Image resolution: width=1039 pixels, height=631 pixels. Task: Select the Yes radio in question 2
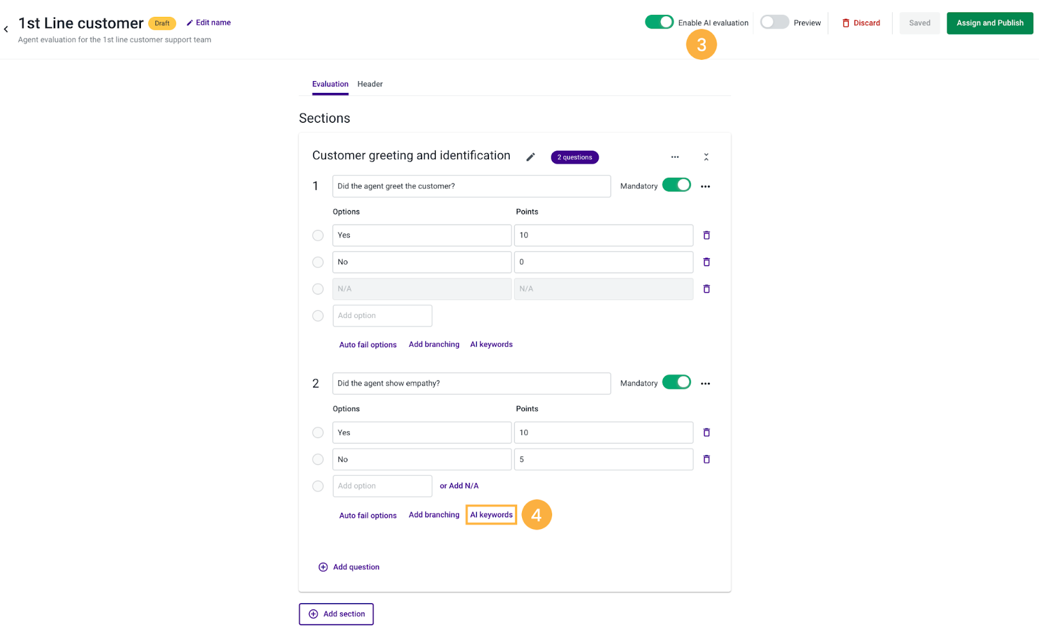point(318,432)
